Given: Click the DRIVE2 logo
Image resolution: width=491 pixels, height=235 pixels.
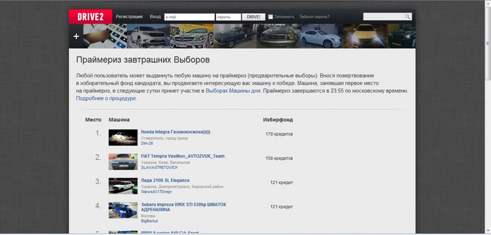Looking at the screenshot, I should click(x=91, y=16).
